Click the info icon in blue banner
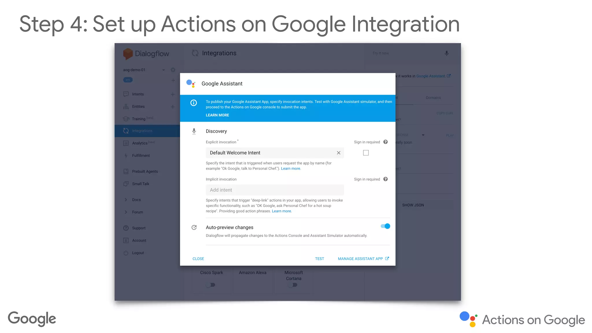 (x=194, y=103)
